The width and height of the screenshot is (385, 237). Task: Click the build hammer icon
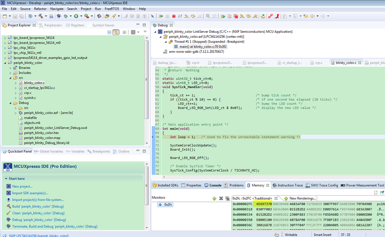pyautogui.click(x=40, y=16)
